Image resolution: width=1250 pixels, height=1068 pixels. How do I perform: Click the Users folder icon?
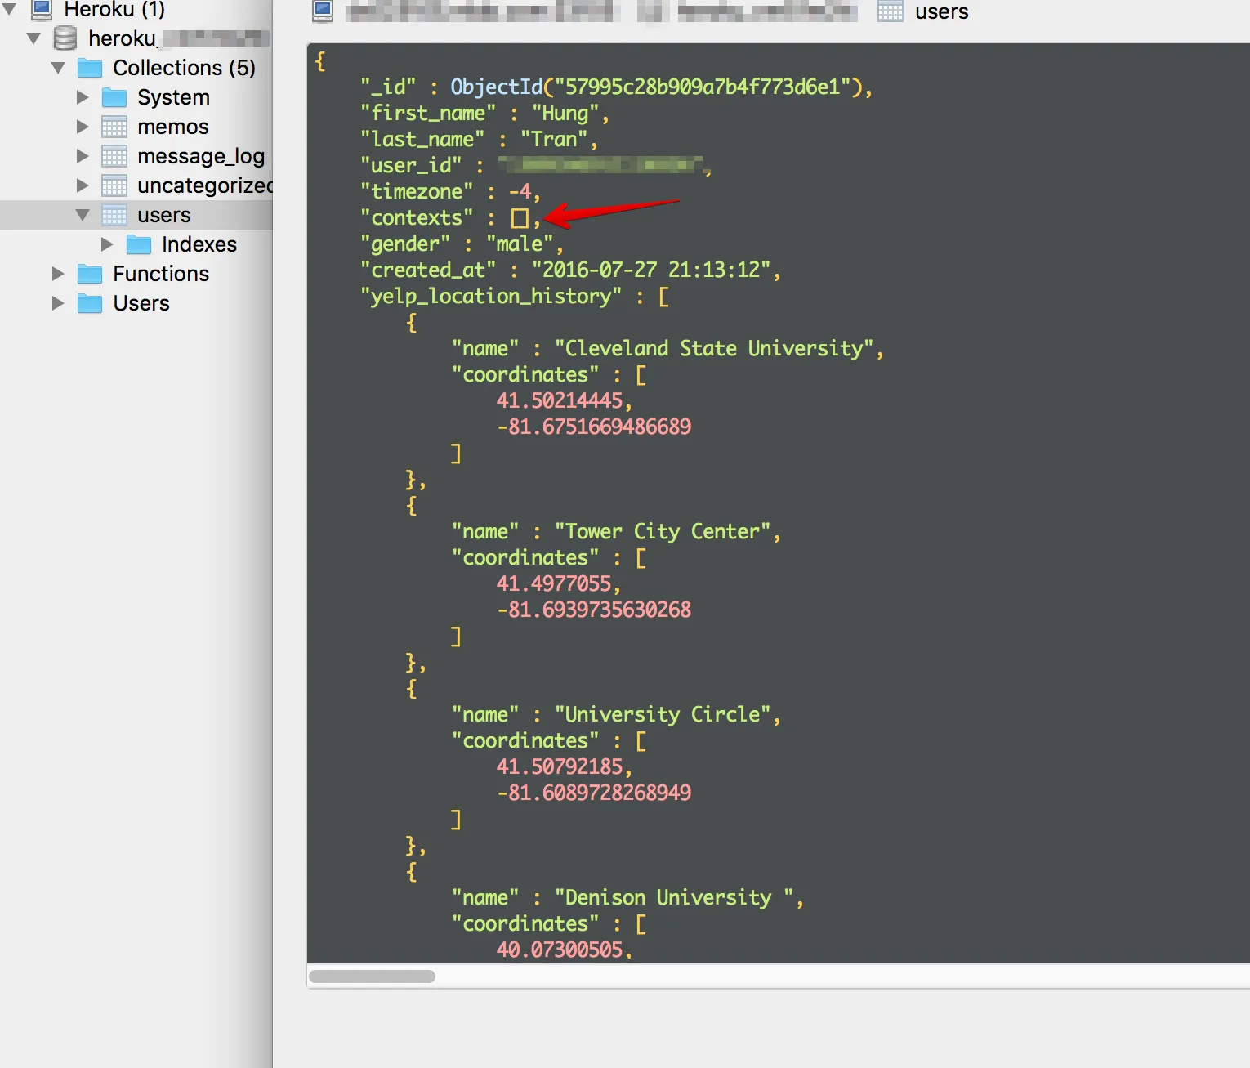[x=90, y=303]
